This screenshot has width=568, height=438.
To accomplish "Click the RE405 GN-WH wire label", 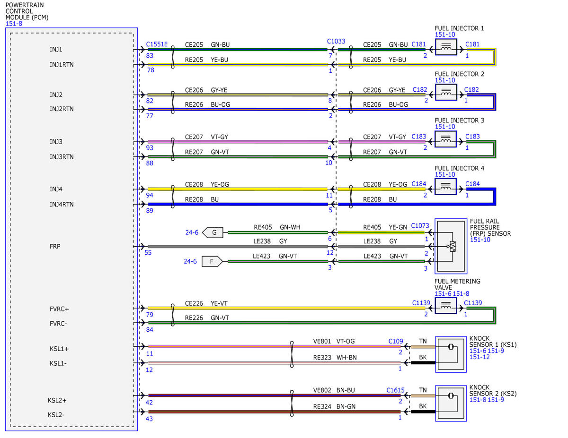I will [x=277, y=227].
